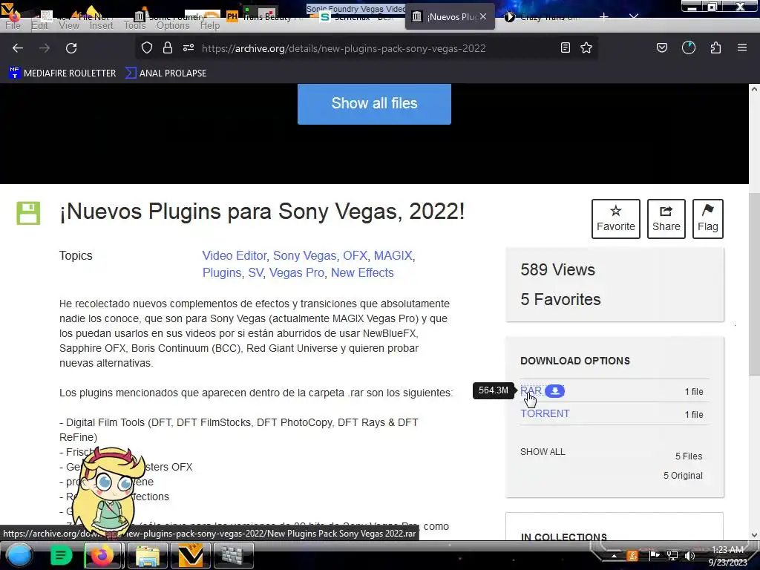This screenshot has width=760, height=570.
Task: Open the Firefox hamburger menu
Action: tap(742, 47)
